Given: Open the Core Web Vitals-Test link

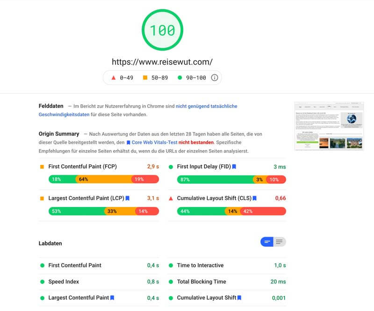Looking at the screenshot, I should point(154,142).
